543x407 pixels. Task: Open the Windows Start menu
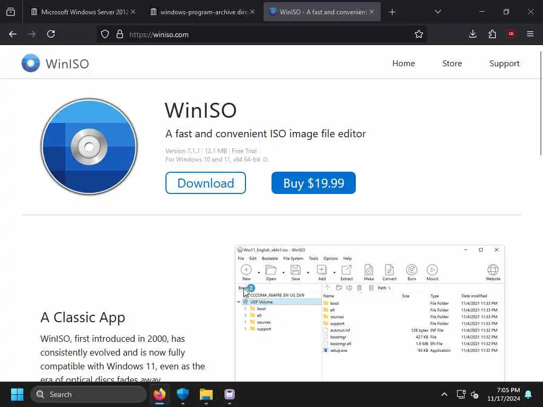[x=17, y=394]
